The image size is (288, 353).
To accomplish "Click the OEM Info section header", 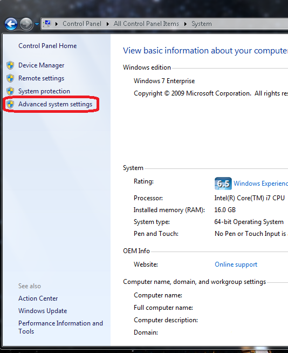I will pyautogui.click(x=136, y=251).
